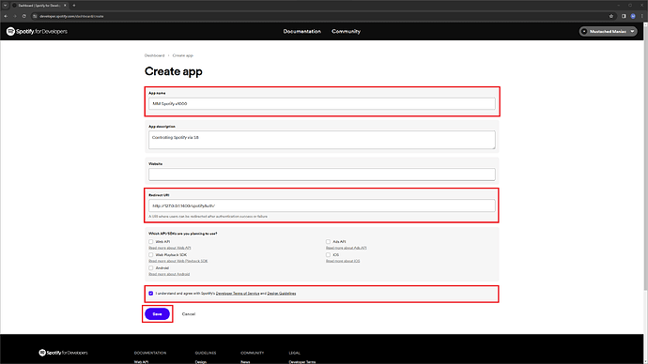Open a new browser tab
This screenshot has height=364, width=648.
click(x=74, y=6)
